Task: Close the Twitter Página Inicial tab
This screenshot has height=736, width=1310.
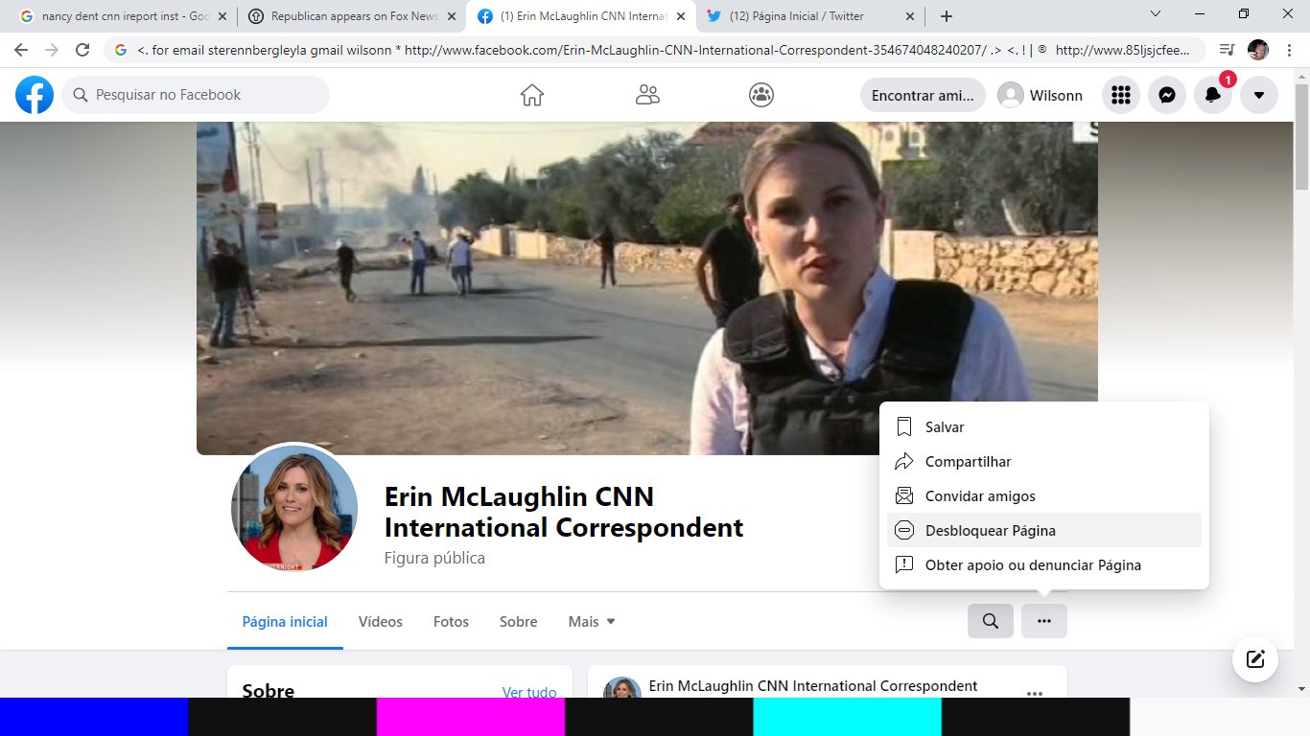Action: click(x=908, y=16)
